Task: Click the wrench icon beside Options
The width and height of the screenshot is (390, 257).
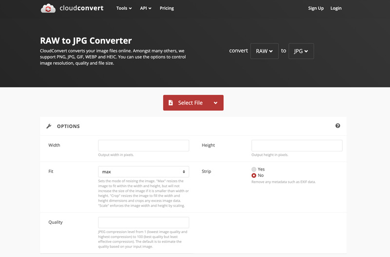Action: click(x=49, y=126)
